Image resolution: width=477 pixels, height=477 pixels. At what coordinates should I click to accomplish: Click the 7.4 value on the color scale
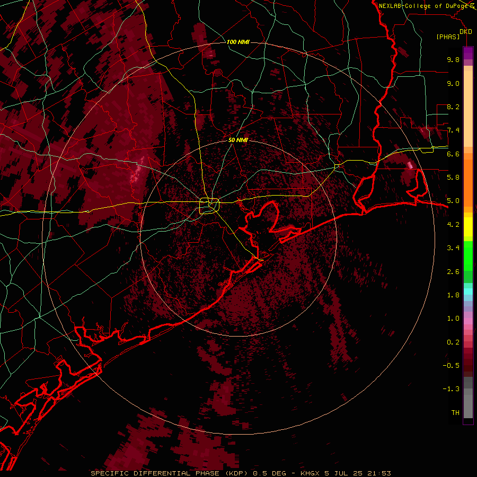(x=453, y=130)
